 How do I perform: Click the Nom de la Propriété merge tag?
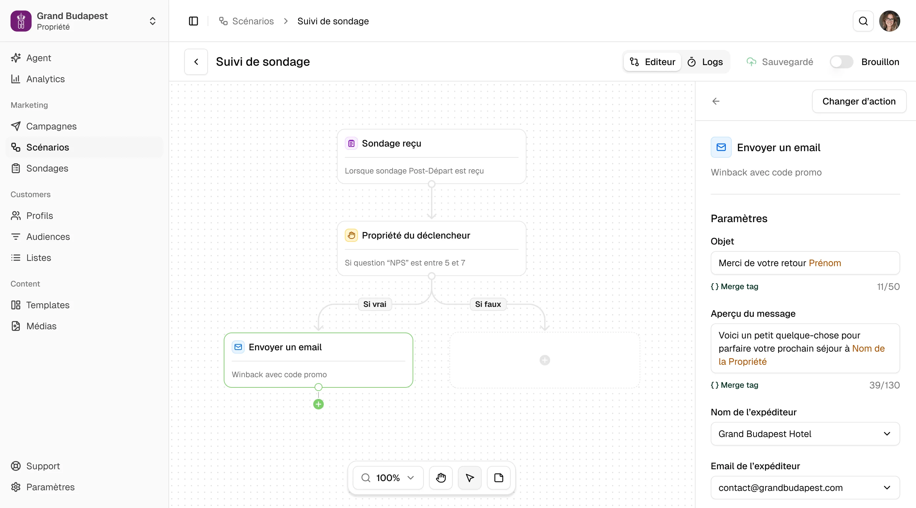point(801,355)
